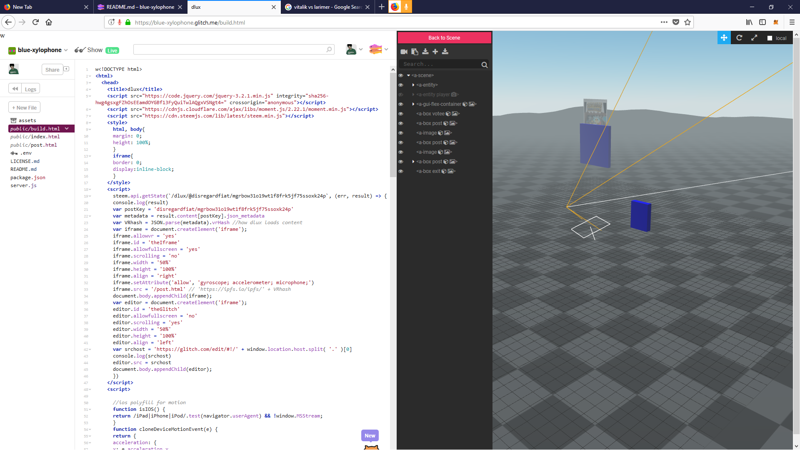
Task: Toggle the local transform checkbox
Action: pos(770,38)
